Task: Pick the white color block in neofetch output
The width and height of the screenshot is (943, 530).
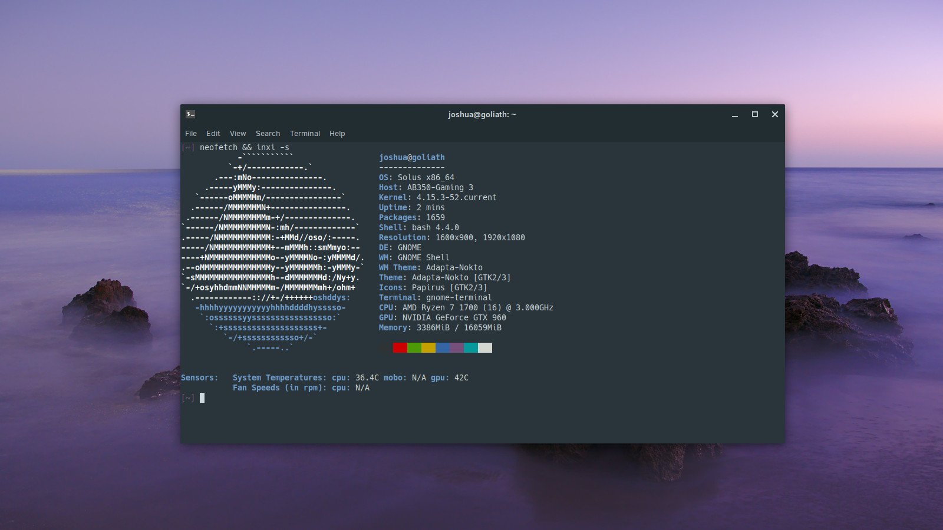Action: [485, 347]
